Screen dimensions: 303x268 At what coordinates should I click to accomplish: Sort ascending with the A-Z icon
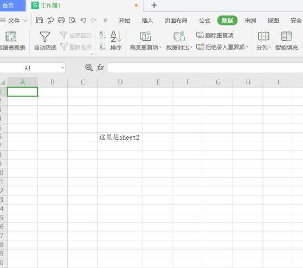tap(102, 35)
